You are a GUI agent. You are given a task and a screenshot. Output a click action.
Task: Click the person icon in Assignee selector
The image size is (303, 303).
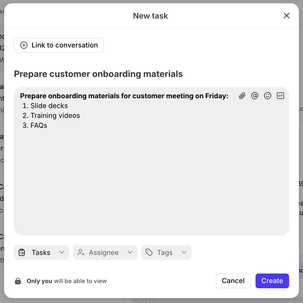point(81,252)
